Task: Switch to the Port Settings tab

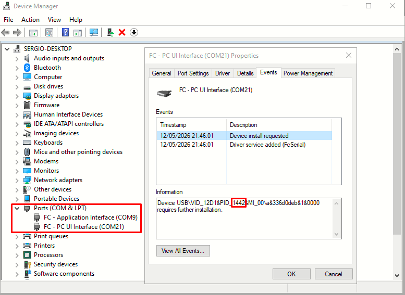Action: pyautogui.click(x=193, y=73)
